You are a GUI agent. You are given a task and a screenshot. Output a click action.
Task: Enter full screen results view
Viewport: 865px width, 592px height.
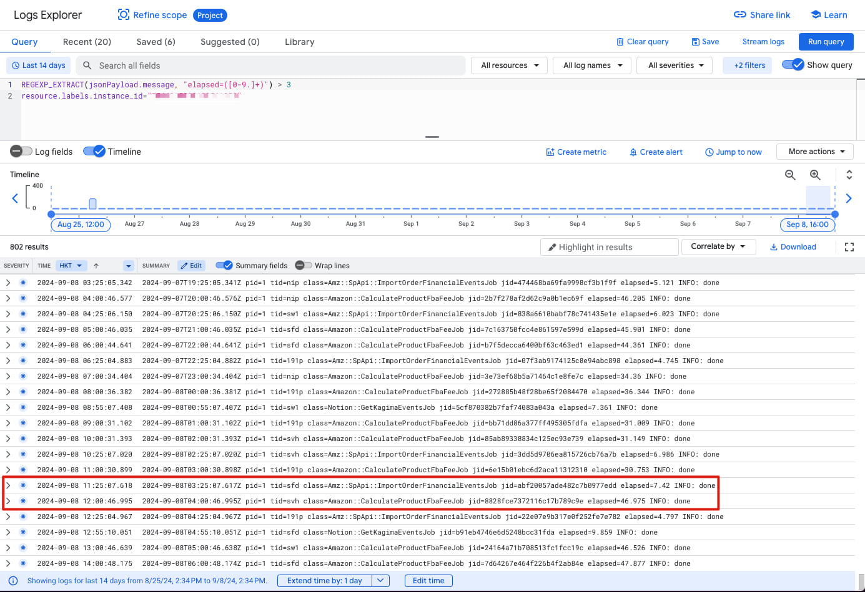pyautogui.click(x=849, y=247)
